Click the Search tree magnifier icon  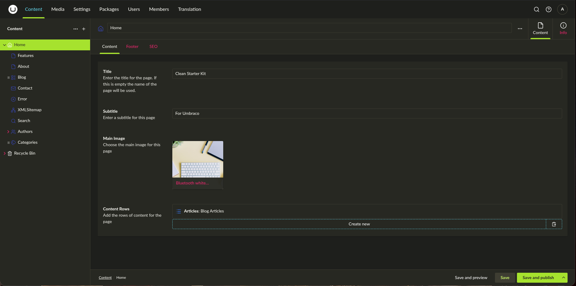pos(13,121)
